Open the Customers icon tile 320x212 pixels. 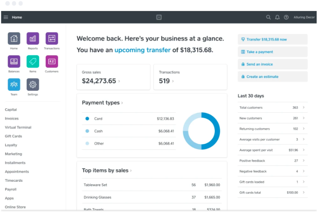coord(52,62)
